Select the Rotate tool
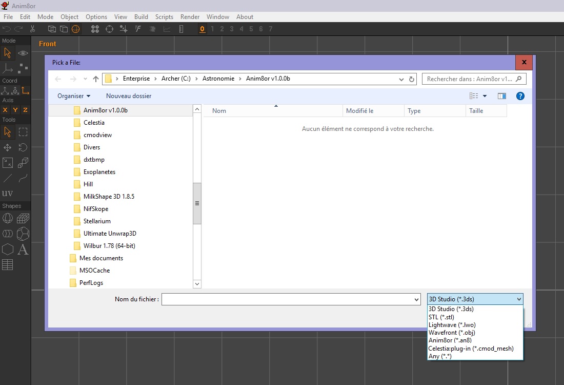Viewport: 564px width, 385px height. pyautogui.click(x=23, y=147)
